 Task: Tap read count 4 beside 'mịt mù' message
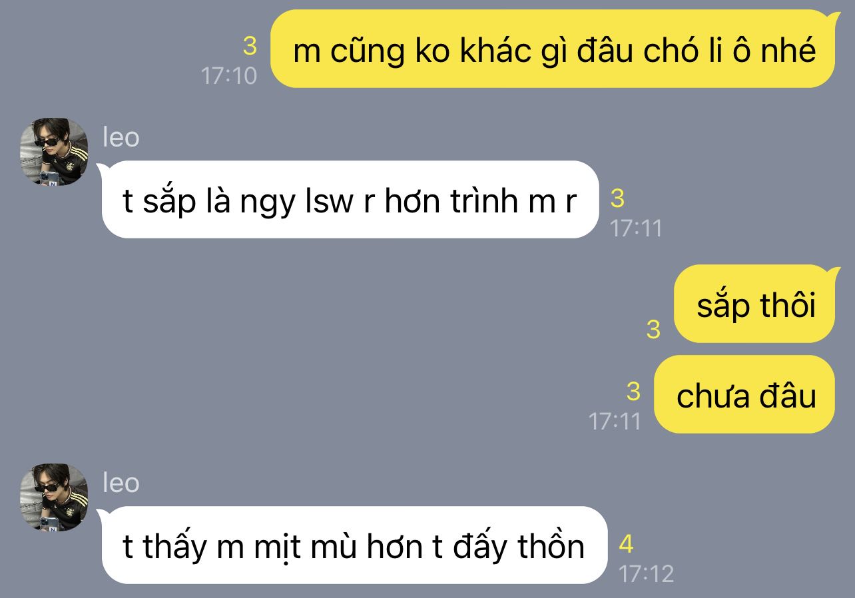tap(626, 544)
